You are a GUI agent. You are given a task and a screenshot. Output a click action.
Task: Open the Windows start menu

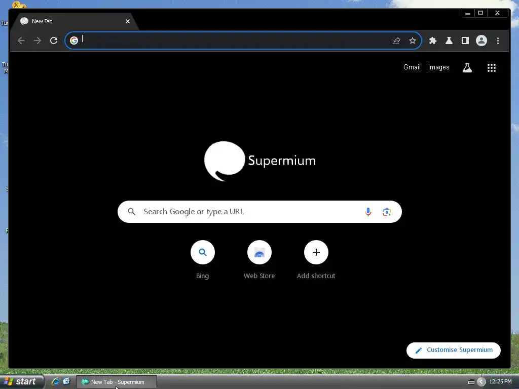pyautogui.click(x=22, y=382)
